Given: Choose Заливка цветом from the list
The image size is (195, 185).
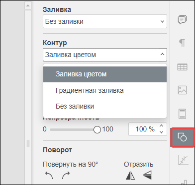Looking at the screenshot, I should coord(105,74).
